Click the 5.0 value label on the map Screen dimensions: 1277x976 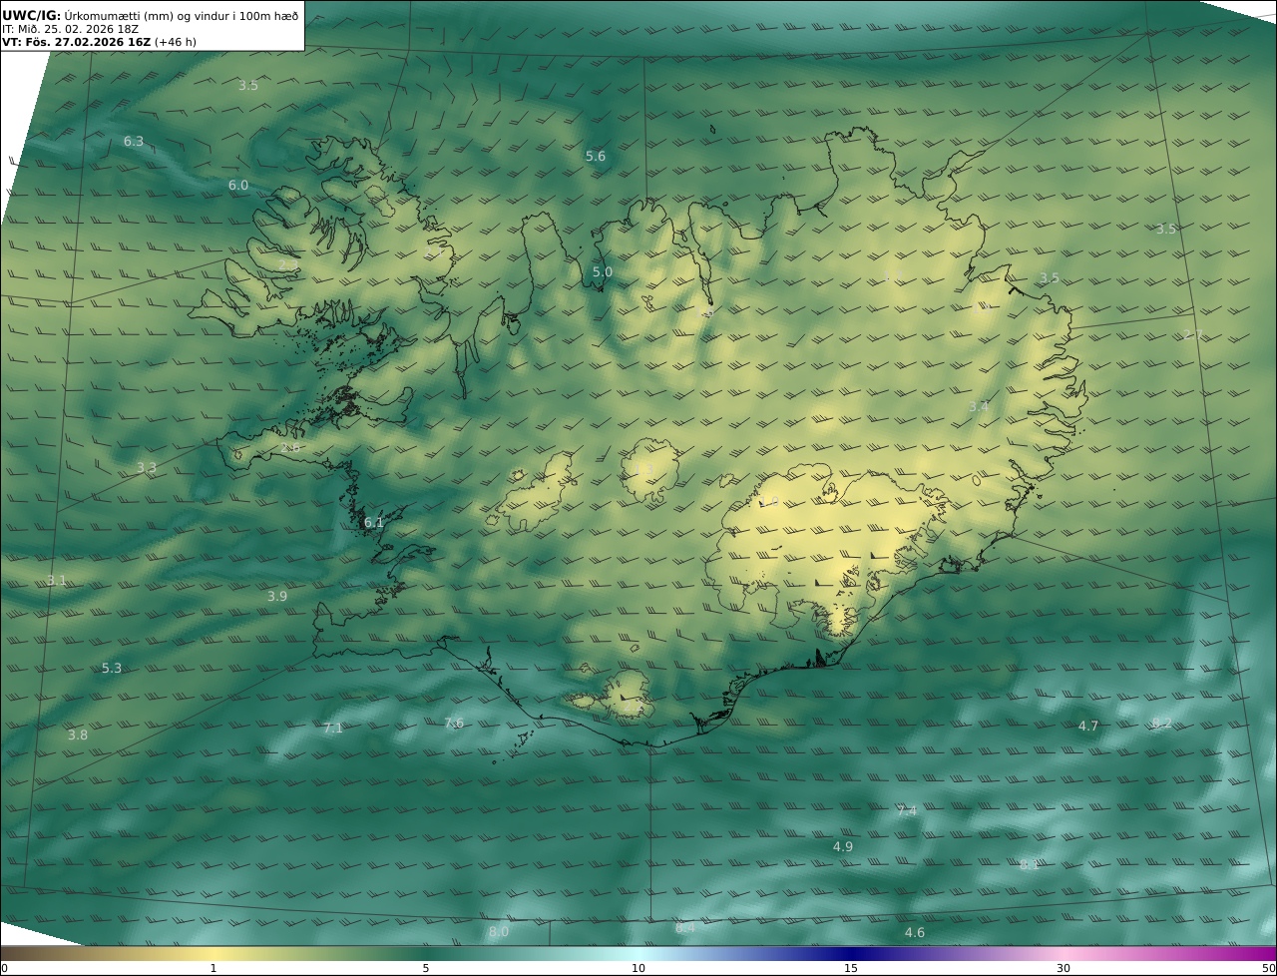tap(603, 272)
